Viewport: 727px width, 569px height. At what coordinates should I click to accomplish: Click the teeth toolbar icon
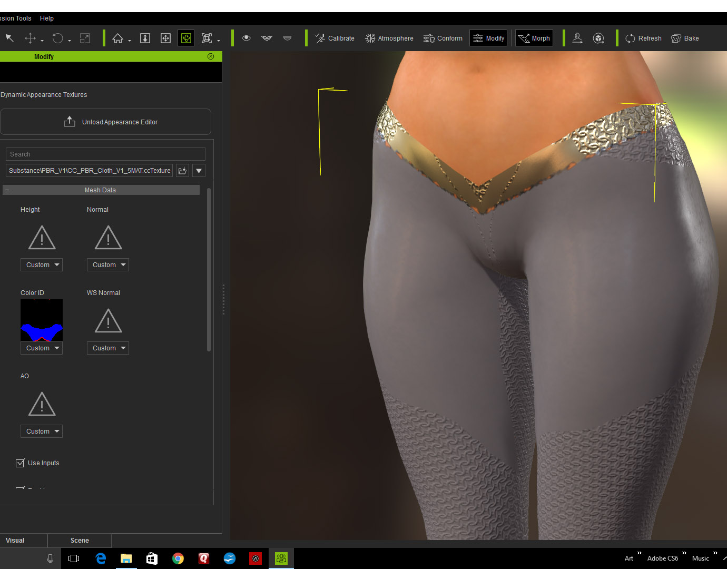[x=287, y=38]
